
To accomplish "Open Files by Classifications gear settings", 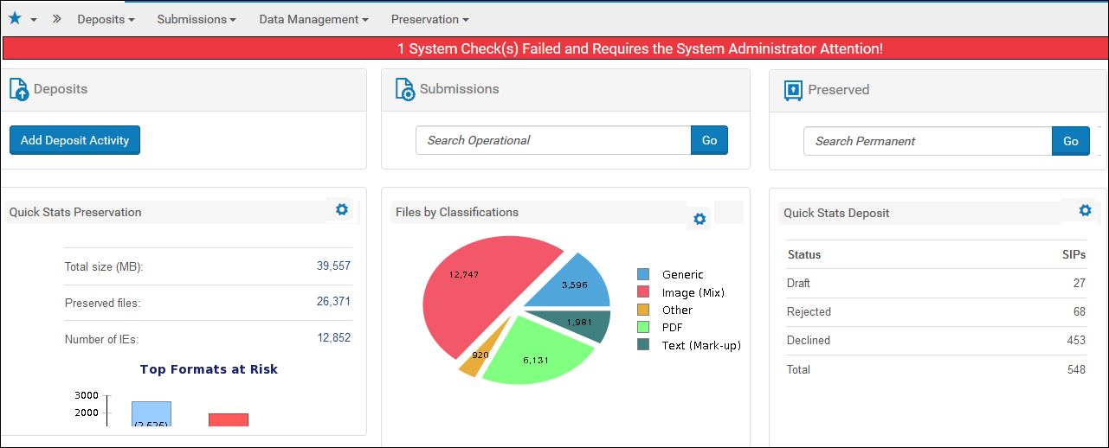I will point(700,219).
